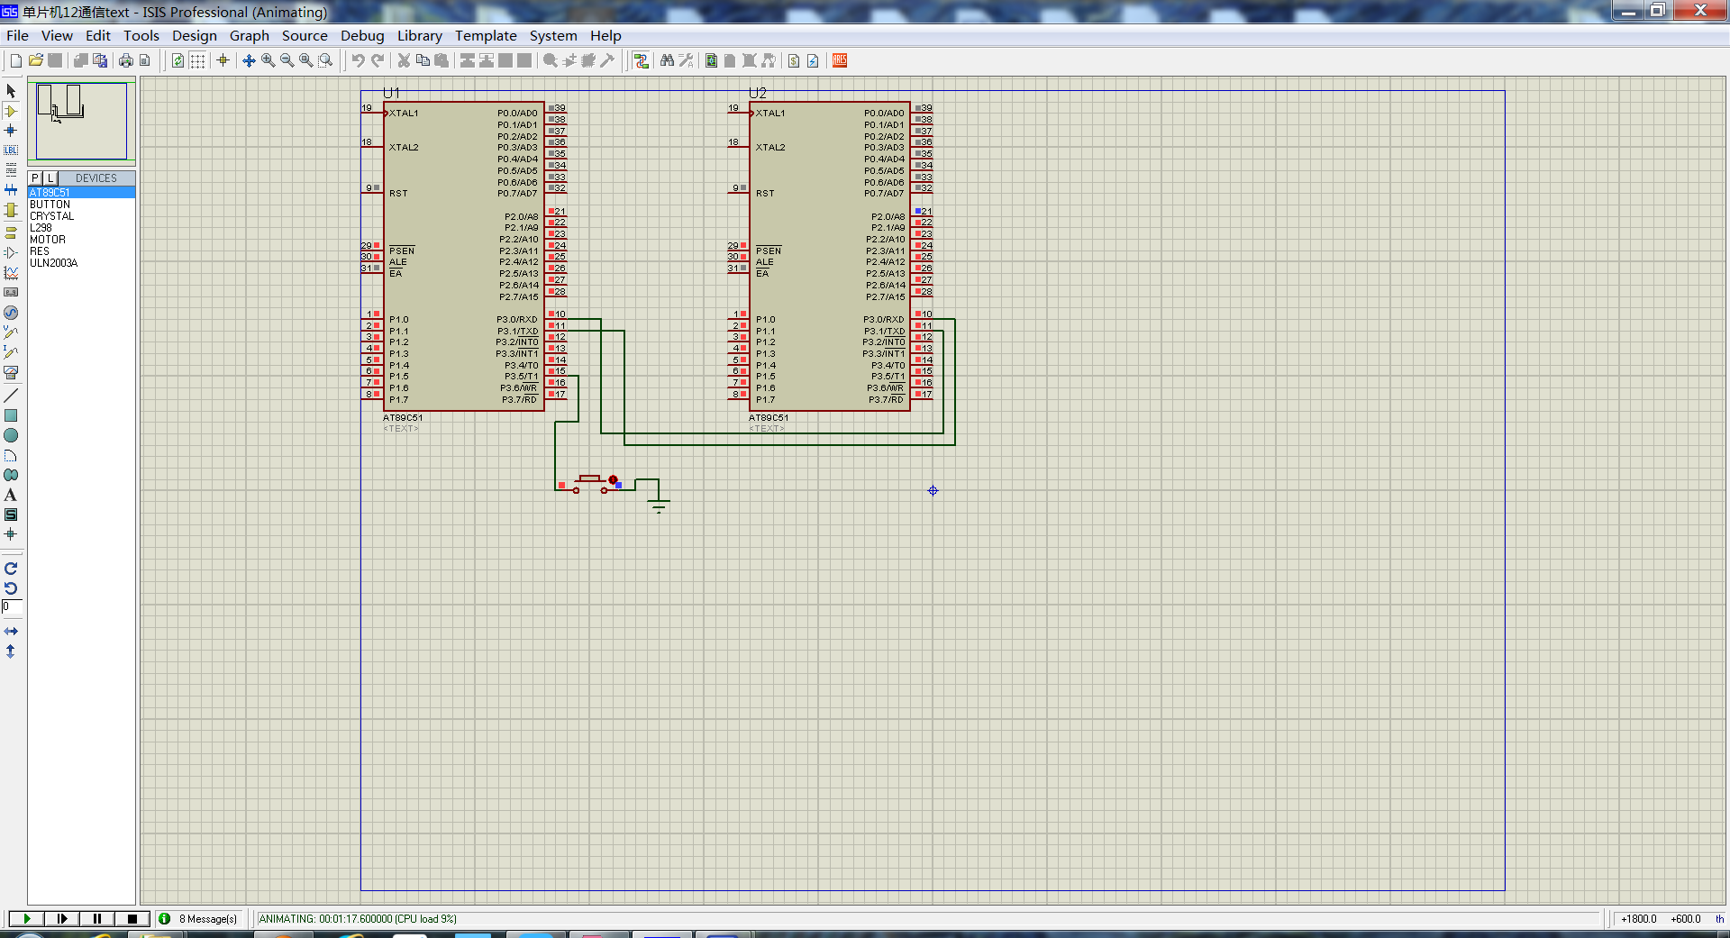1730x938 pixels.
Task: Open the View menu
Action: [57, 36]
